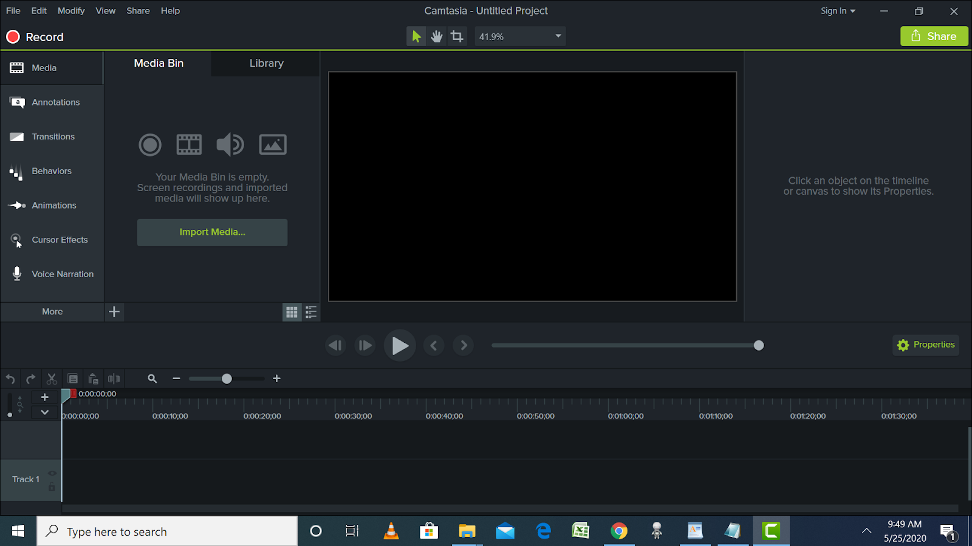Click the timeline horizontal scrollbar
This screenshot has width=972, height=546.
coord(510,508)
